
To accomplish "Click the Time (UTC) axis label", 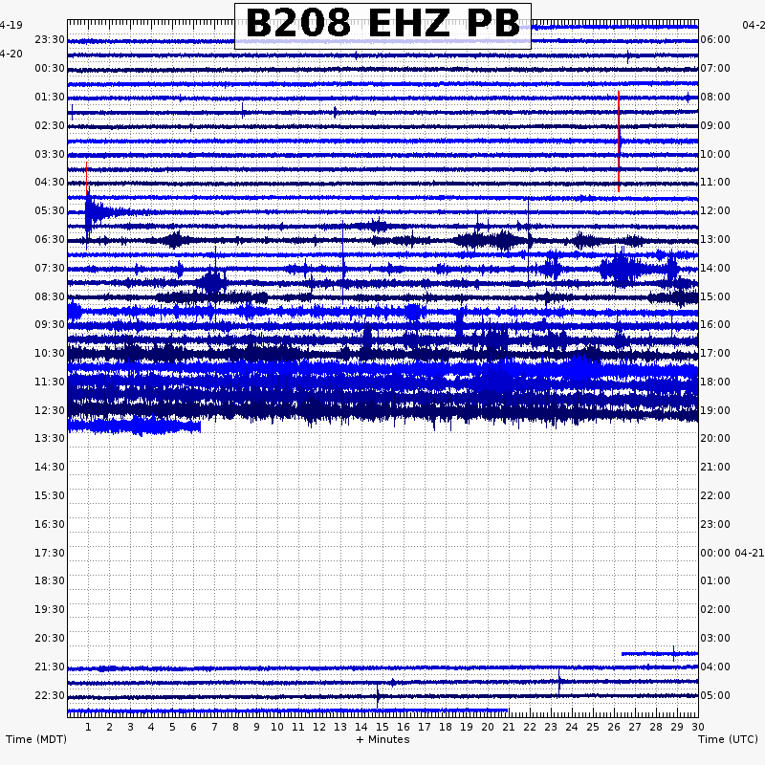I will click(x=728, y=739).
